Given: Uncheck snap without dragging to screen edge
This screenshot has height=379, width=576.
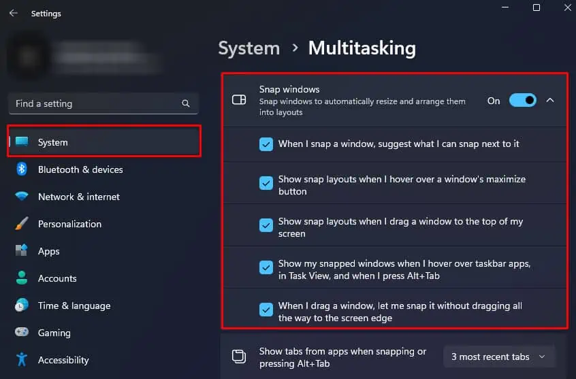Looking at the screenshot, I should tap(266, 310).
